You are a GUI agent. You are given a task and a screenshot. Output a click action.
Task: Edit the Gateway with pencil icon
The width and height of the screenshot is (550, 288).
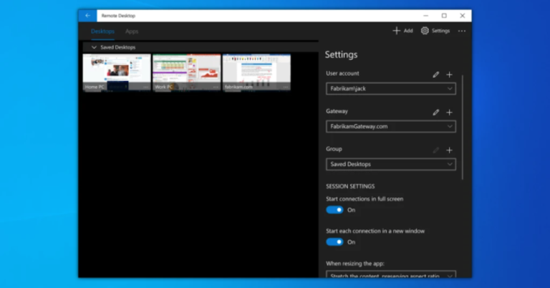(x=436, y=112)
